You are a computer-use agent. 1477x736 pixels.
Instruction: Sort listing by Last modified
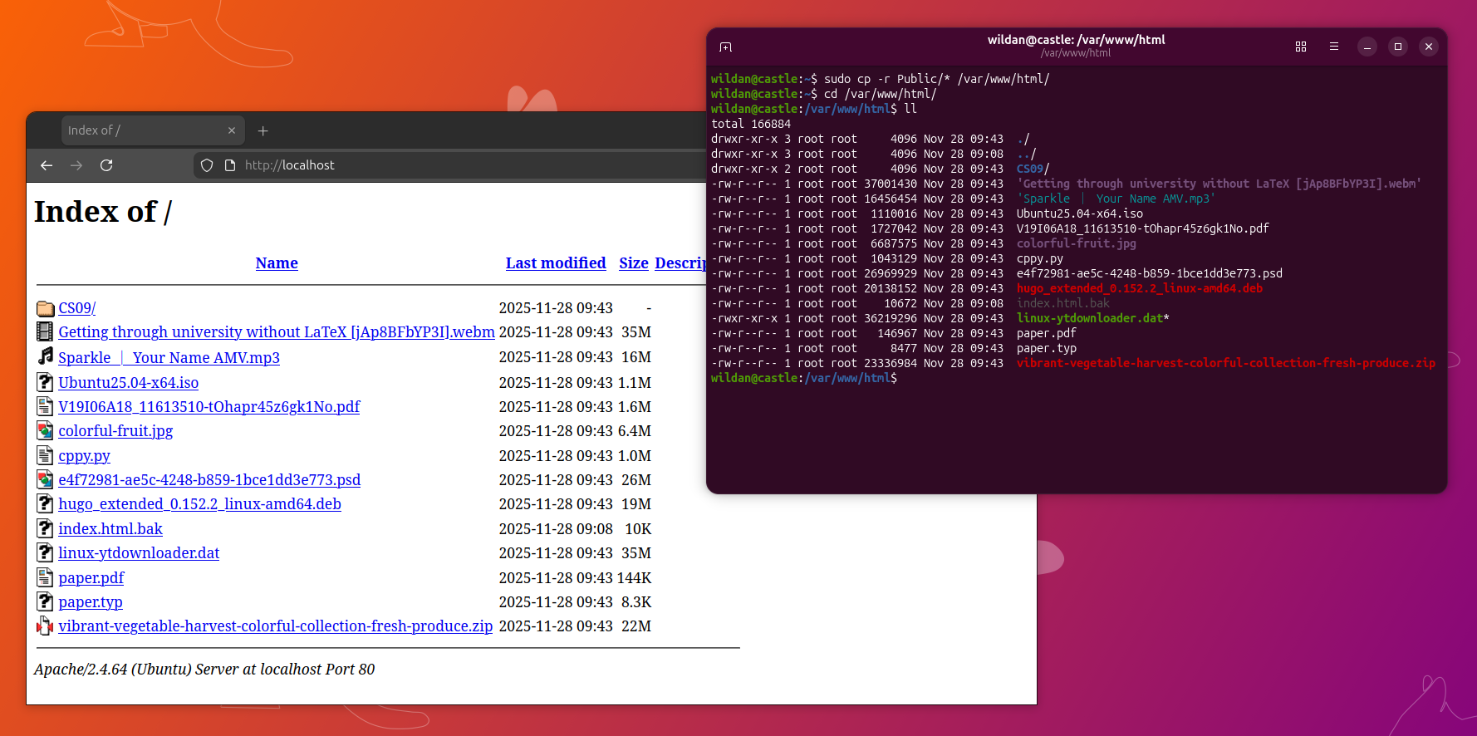[555, 263]
